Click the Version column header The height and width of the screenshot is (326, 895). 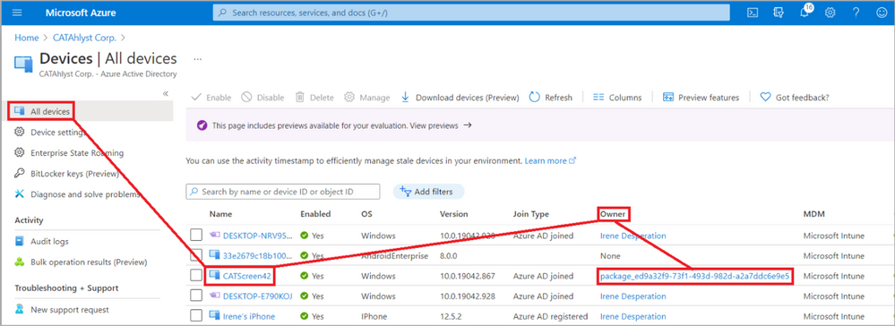point(454,214)
